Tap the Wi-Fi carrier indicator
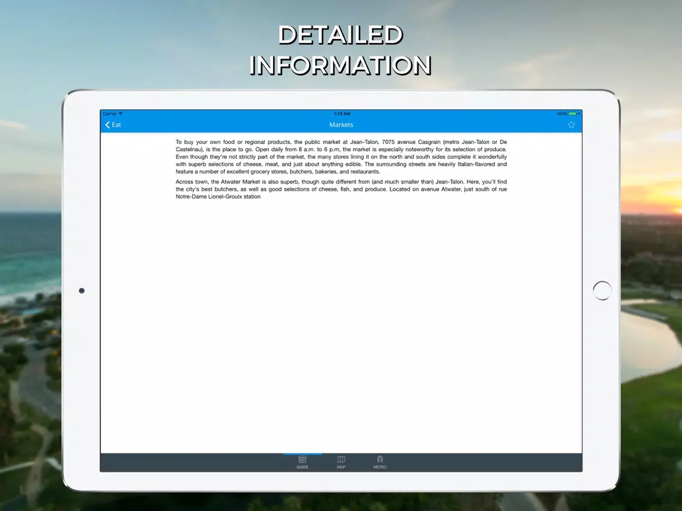 coord(113,114)
